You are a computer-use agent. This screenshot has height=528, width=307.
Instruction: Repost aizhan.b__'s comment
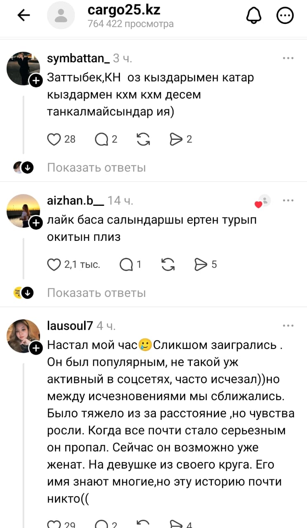(x=168, y=264)
